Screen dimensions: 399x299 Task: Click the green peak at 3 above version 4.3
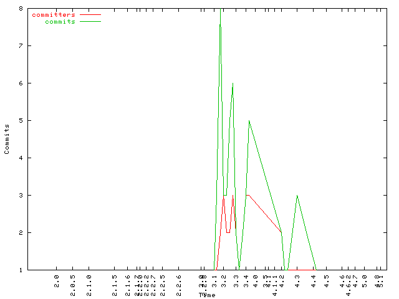pos(297,196)
